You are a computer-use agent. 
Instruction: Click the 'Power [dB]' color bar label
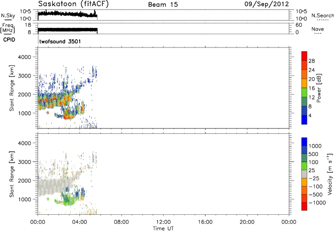(x=319, y=88)
